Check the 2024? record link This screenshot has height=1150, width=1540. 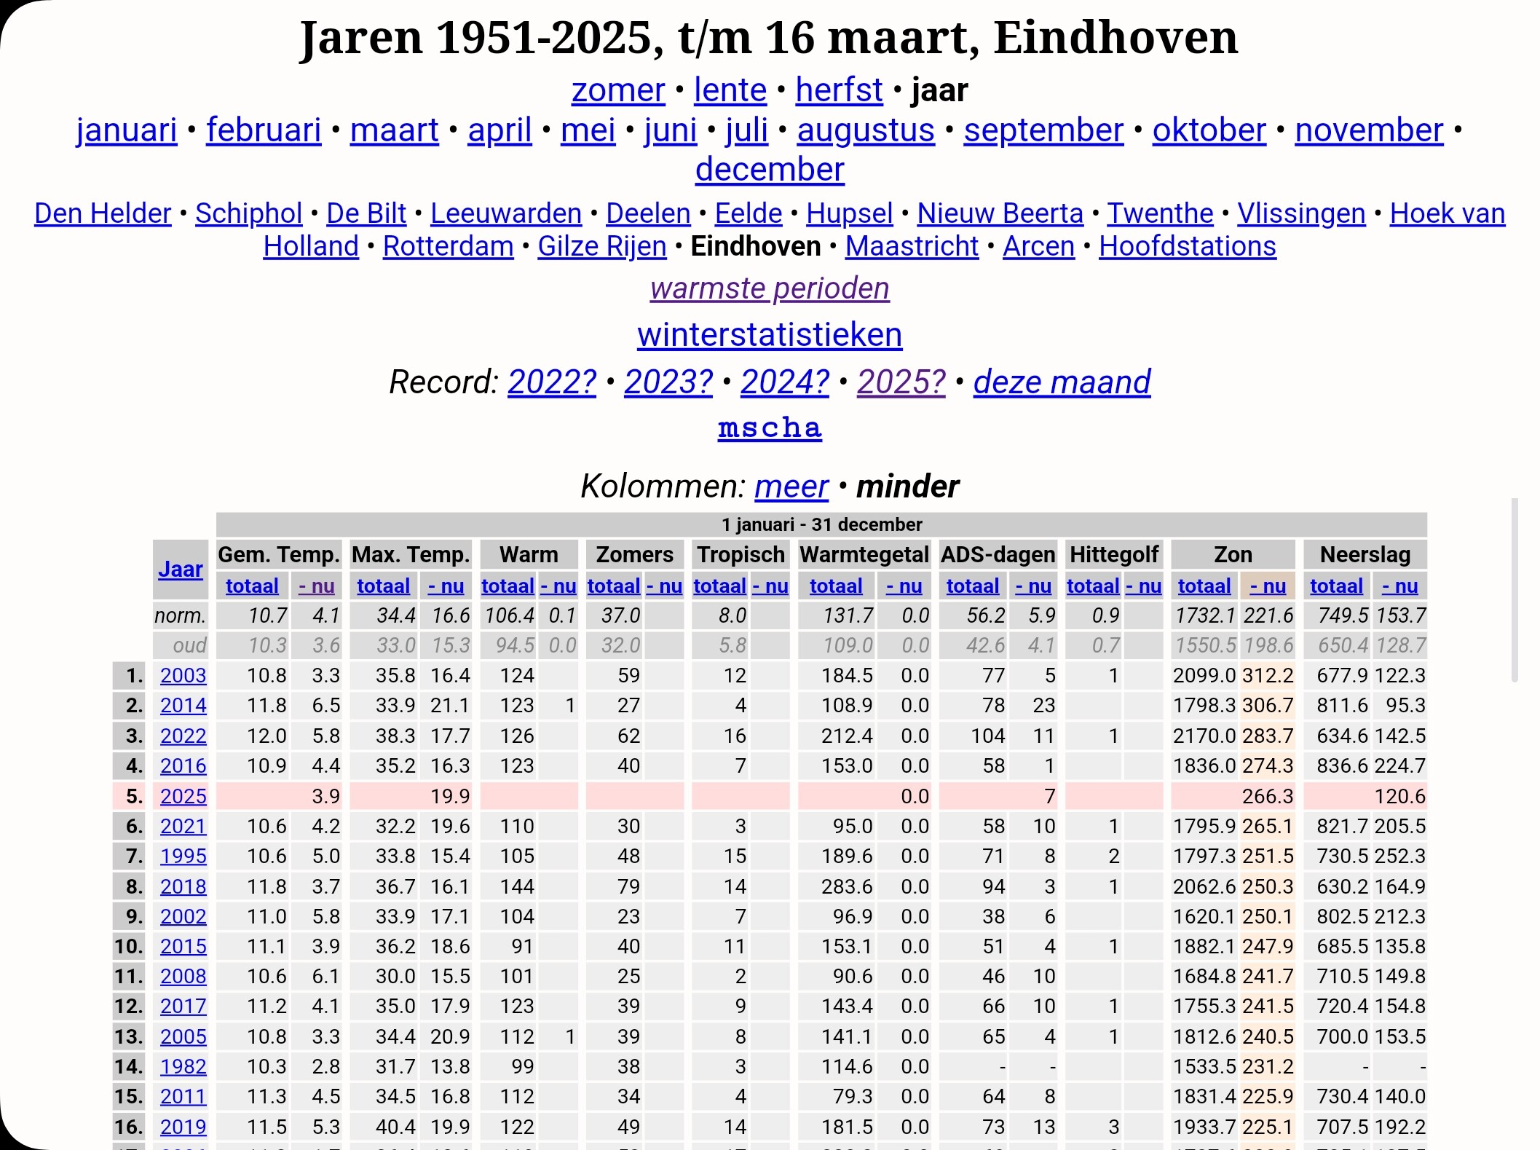[784, 382]
